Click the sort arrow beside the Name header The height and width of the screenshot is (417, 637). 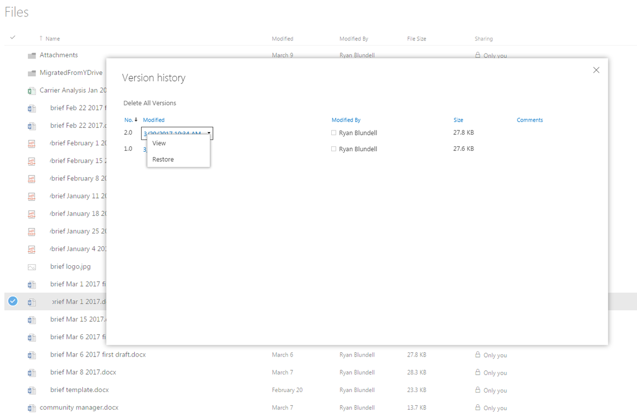click(x=42, y=38)
